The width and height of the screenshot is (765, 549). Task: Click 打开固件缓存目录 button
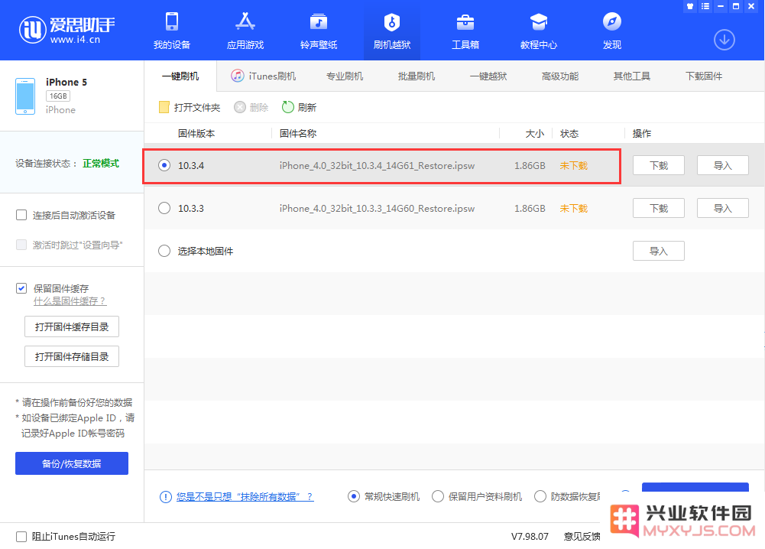click(72, 327)
